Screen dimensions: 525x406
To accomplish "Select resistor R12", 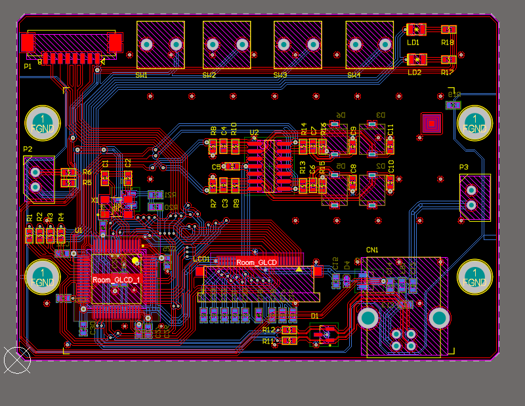I will [289, 331].
